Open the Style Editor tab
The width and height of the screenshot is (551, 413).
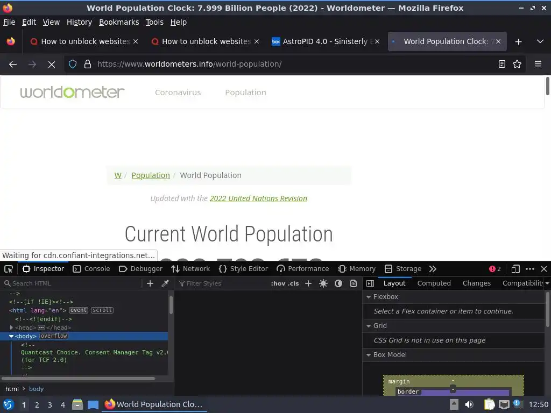click(243, 269)
